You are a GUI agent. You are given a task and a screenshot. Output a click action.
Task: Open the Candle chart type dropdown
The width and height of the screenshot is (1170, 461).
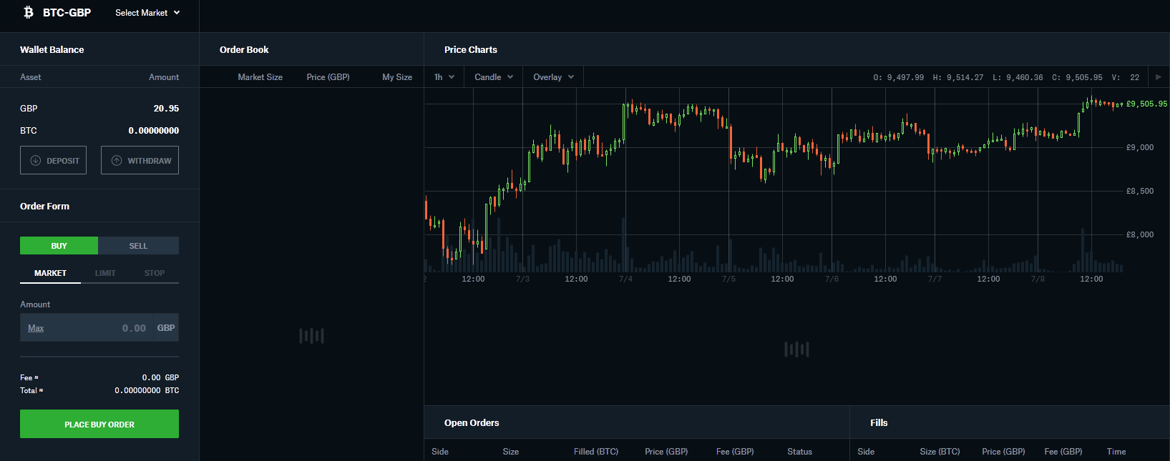click(x=494, y=77)
